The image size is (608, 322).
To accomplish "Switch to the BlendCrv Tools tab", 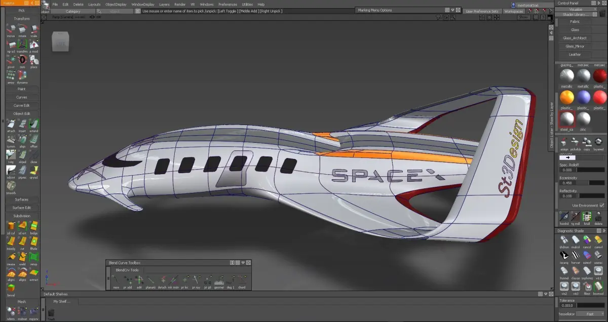I will [x=127, y=270].
